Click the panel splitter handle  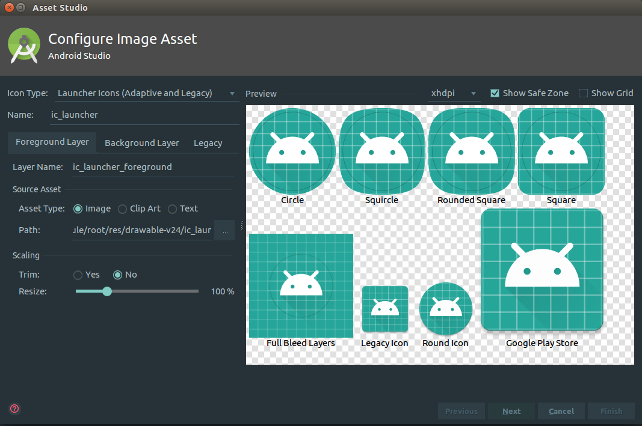tap(242, 225)
